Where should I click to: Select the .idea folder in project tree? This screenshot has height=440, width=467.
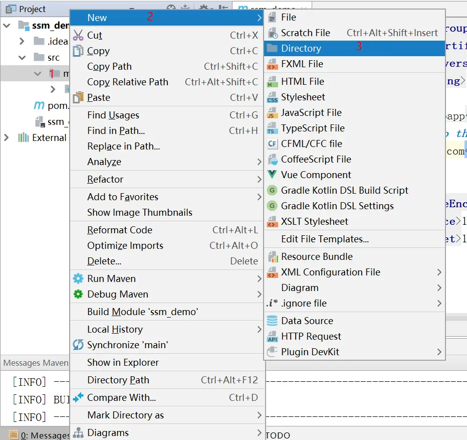51,41
